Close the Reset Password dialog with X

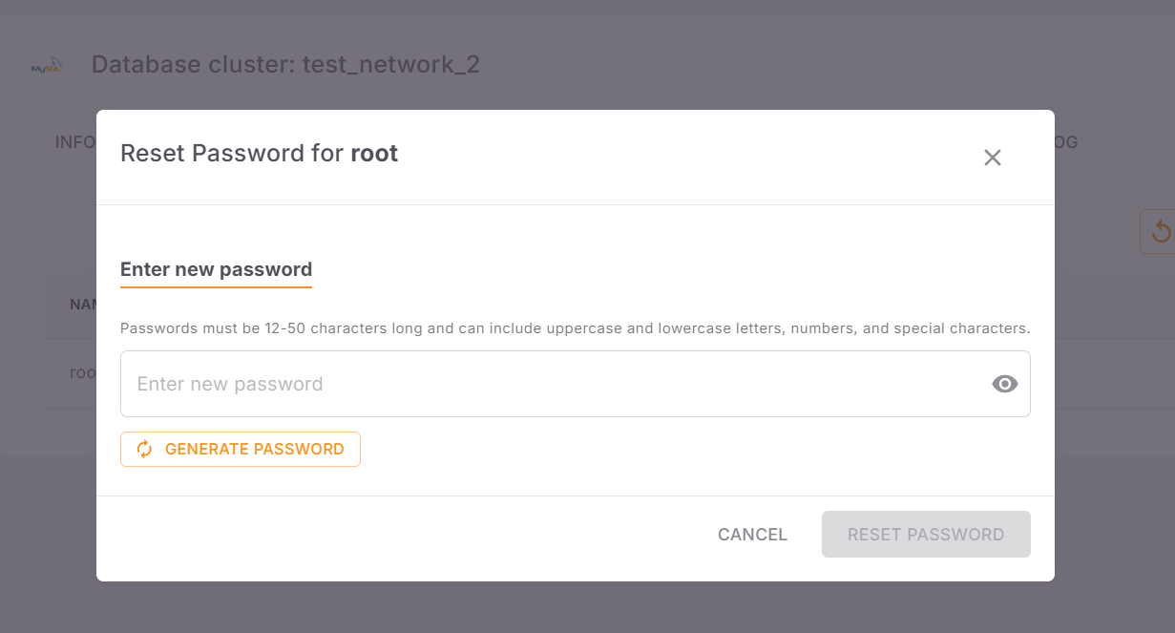coord(993,158)
